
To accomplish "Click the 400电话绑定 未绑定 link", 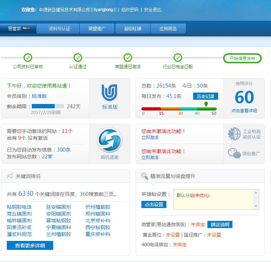I will click(x=180, y=244).
